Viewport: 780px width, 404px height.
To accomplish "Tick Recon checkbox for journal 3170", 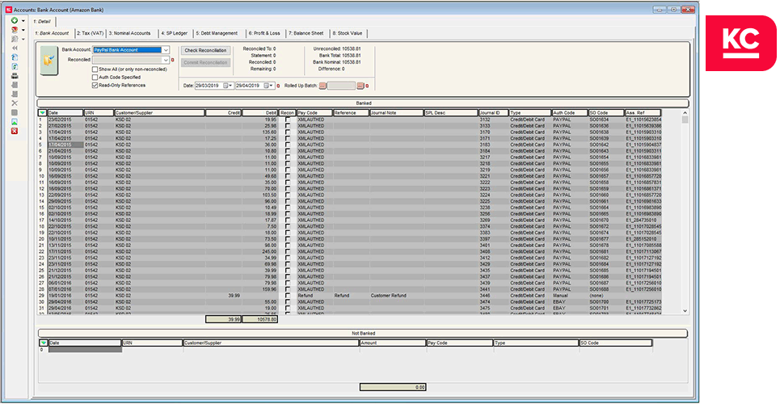I will point(288,133).
